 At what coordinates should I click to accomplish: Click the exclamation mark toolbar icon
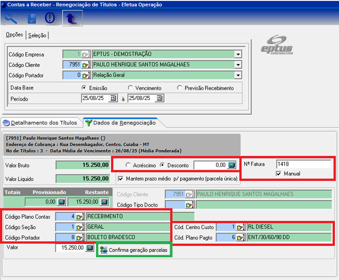click(x=50, y=18)
